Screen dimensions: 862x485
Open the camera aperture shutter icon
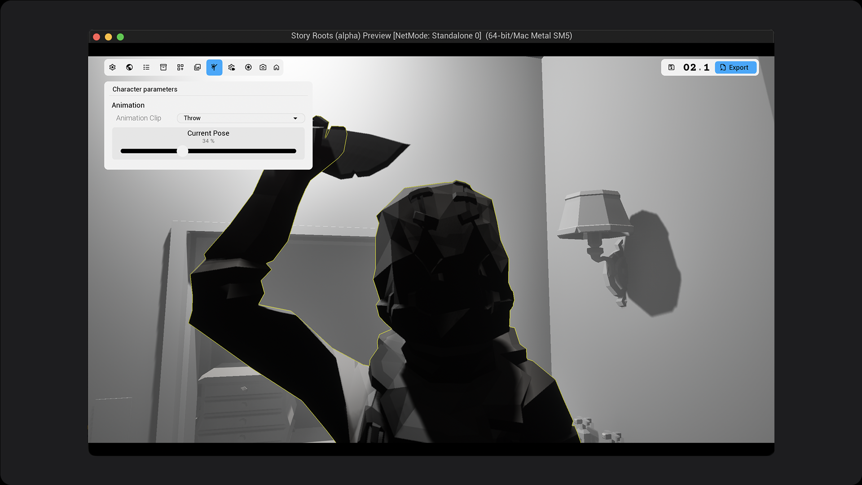[248, 67]
